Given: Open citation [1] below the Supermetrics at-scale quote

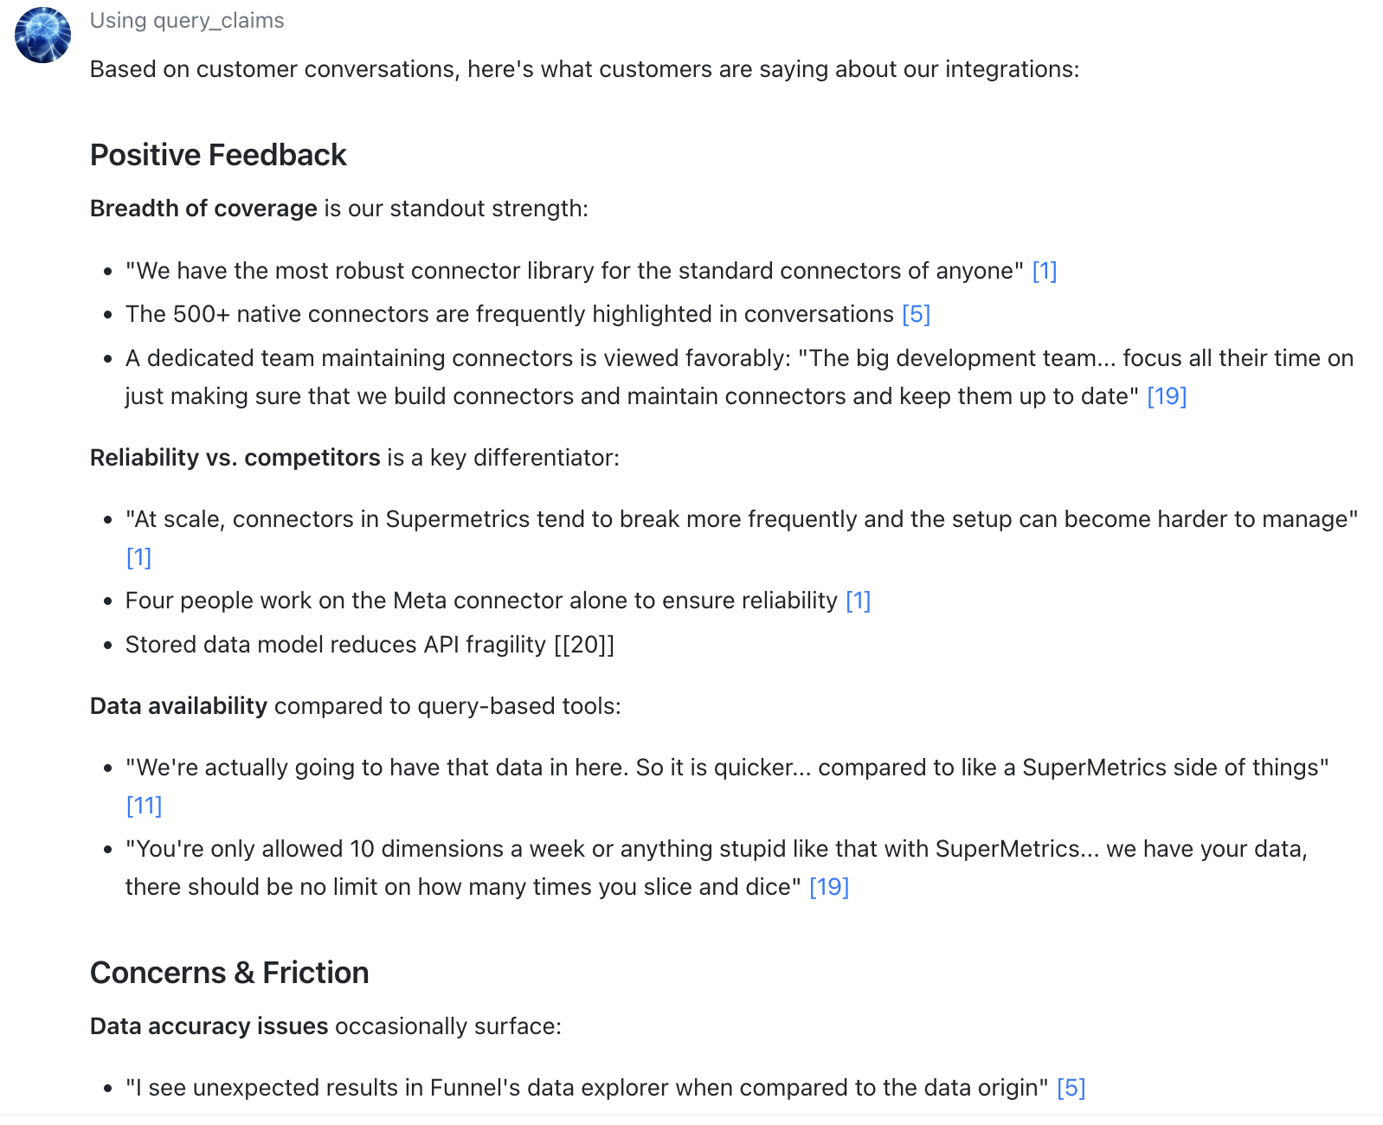Looking at the screenshot, I should coord(138,557).
